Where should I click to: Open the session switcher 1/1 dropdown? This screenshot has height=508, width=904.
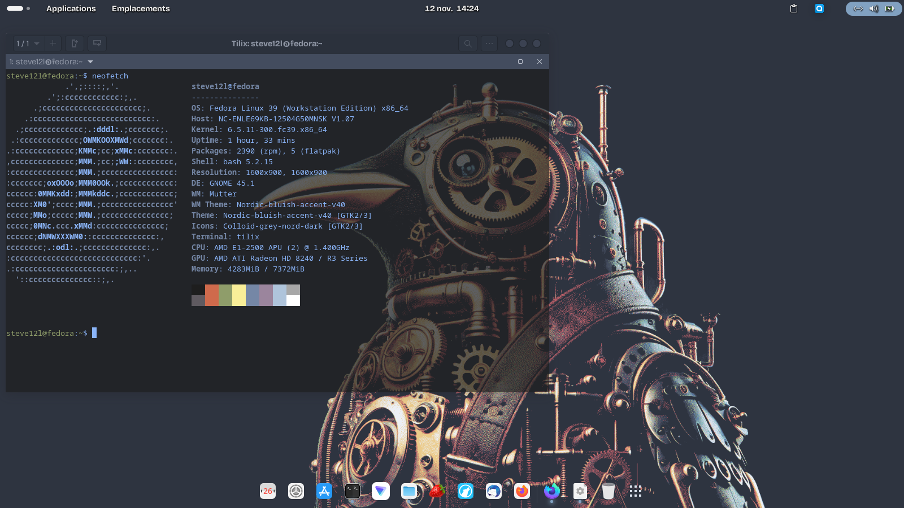click(28, 43)
